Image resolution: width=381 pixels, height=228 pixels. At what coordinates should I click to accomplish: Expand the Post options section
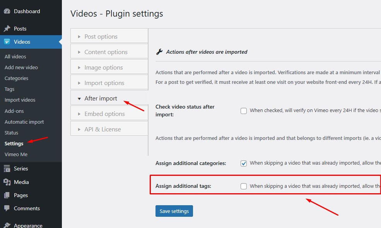[101, 37]
